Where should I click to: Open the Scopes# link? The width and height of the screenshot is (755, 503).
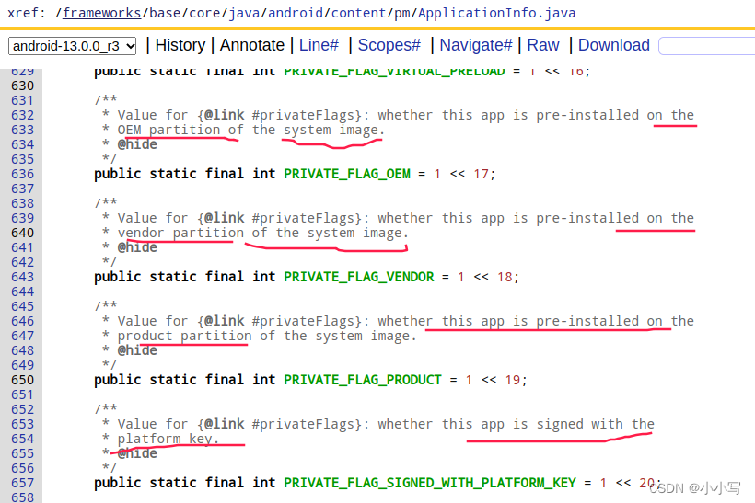pos(389,45)
